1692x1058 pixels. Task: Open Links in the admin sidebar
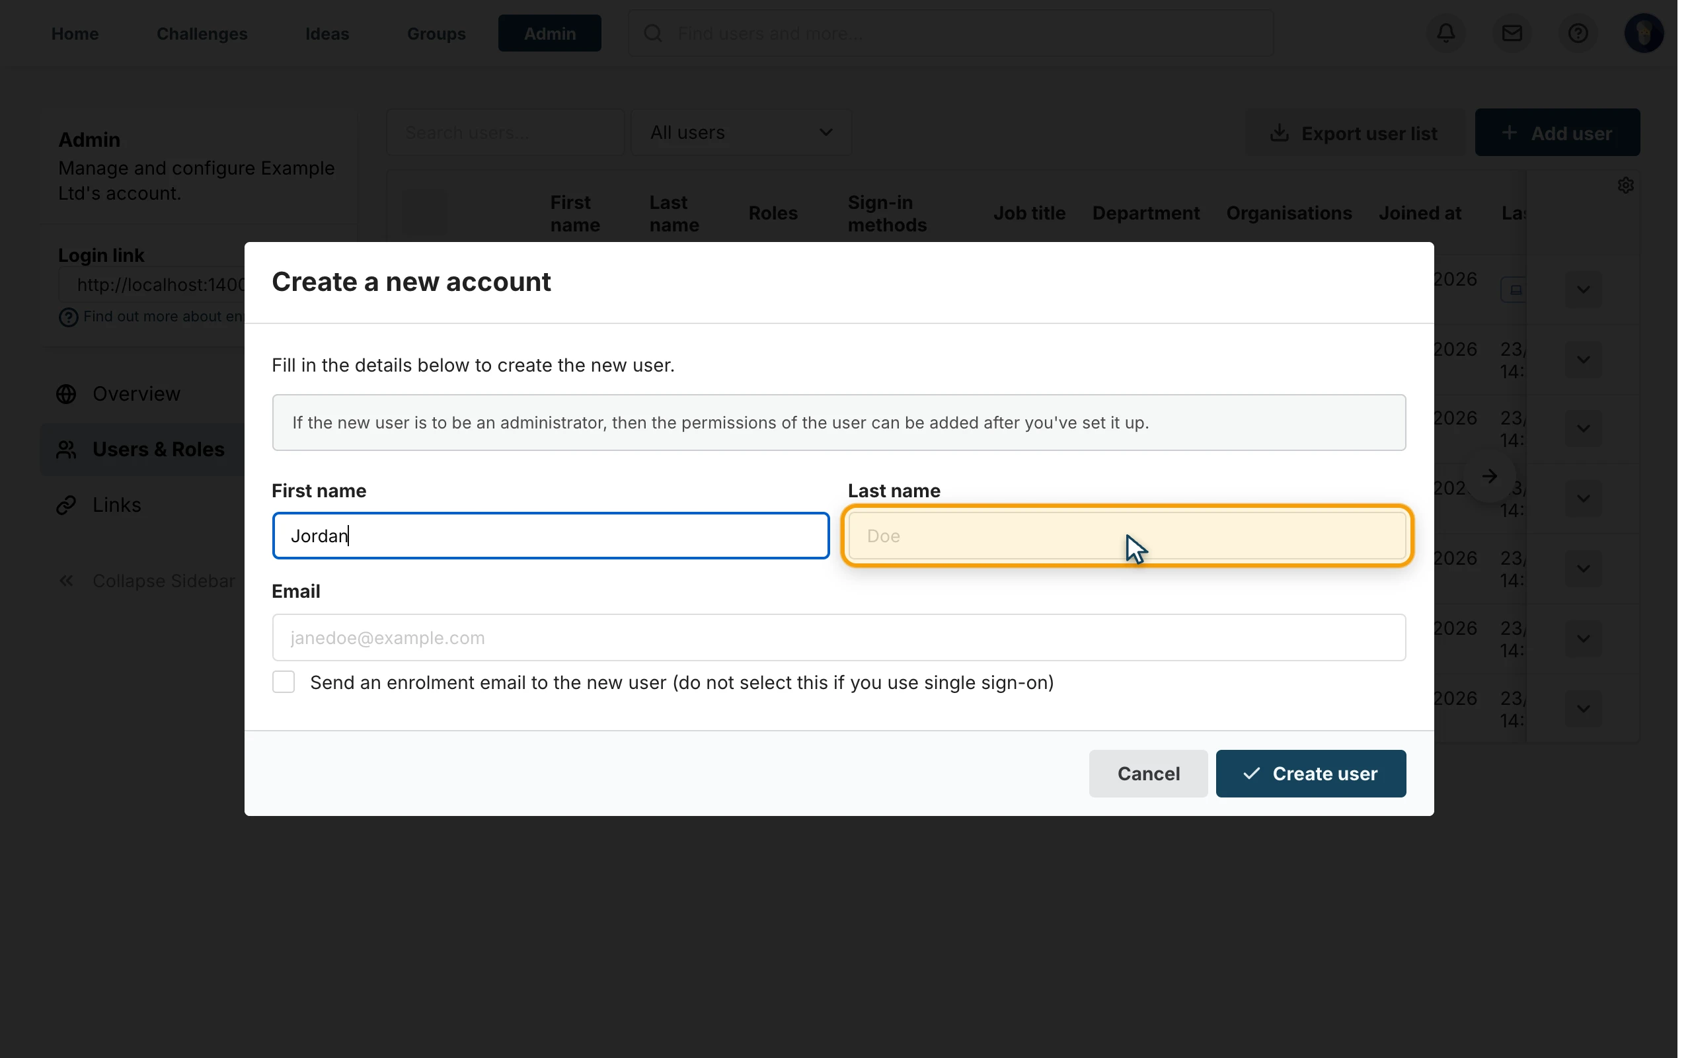coord(117,505)
